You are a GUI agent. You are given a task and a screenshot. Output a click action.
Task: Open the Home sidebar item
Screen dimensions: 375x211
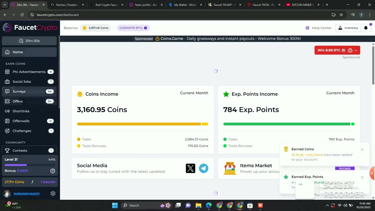29,52
